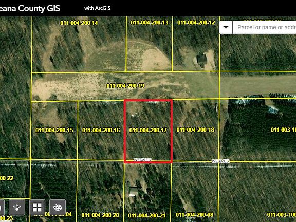The width and height of the screenshot is (296, 222).
Task: Open the Draw palette tool icon
Action: (58, 207)
